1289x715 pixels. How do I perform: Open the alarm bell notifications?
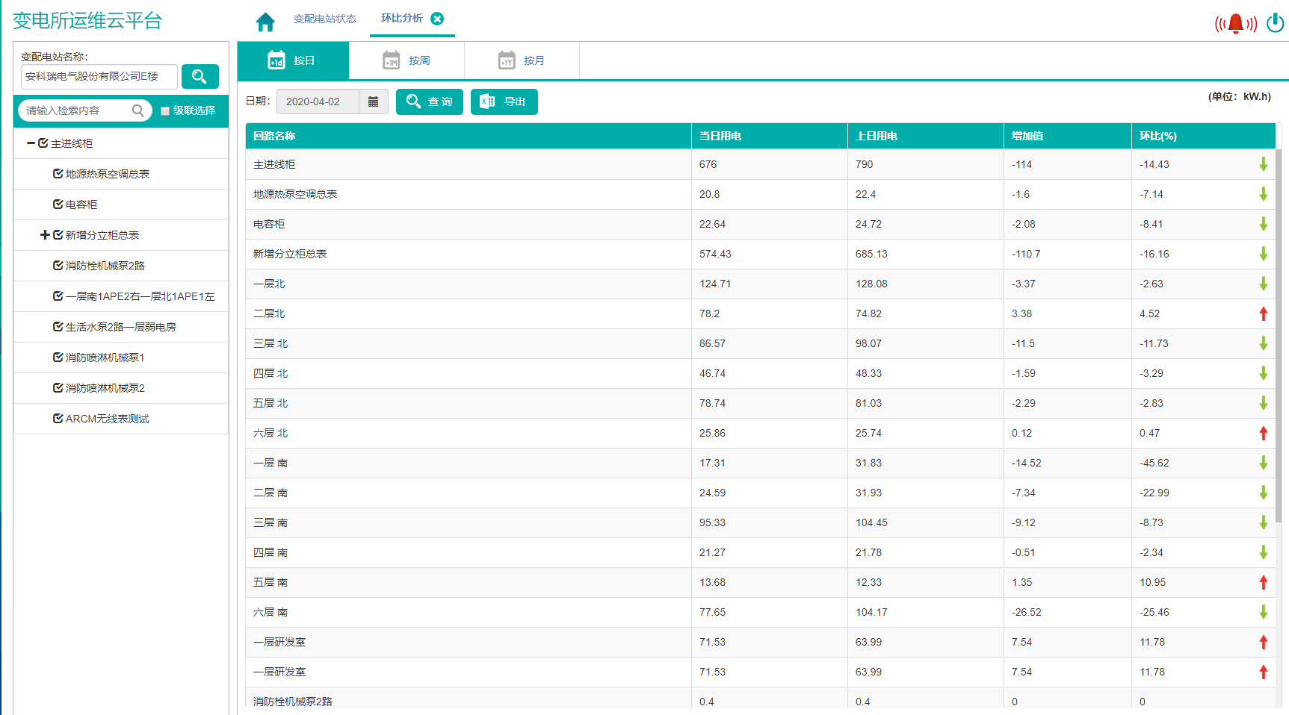[x=1236, y=24]
